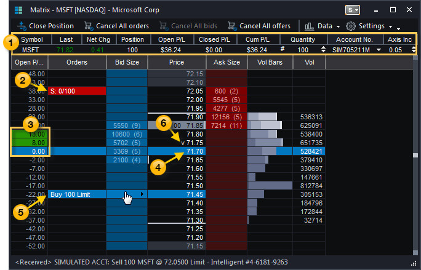The image size is (421, 270).
Task: Click ask size 4277 (5)
Action: [x=227, y=108]
